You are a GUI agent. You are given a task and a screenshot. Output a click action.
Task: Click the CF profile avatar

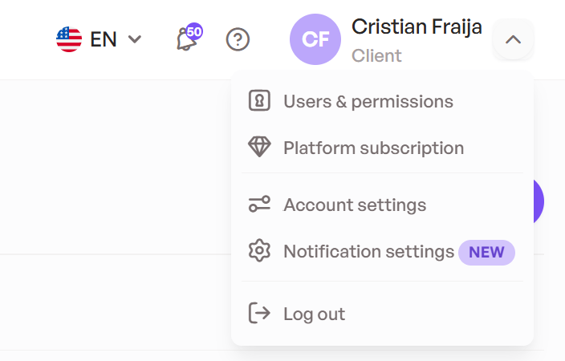(x=315, y=39)
